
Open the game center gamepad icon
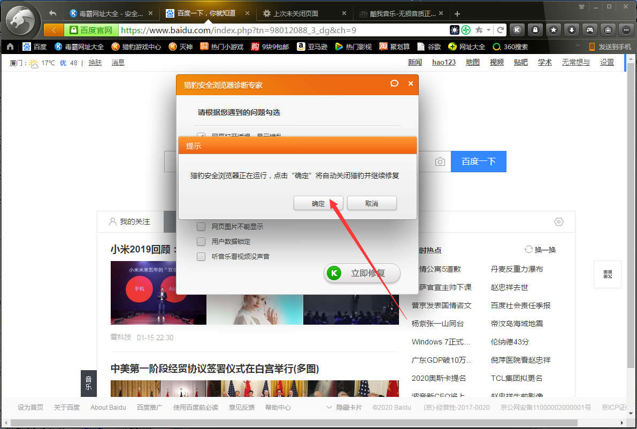pyautogui.click(x=590, y=30)
